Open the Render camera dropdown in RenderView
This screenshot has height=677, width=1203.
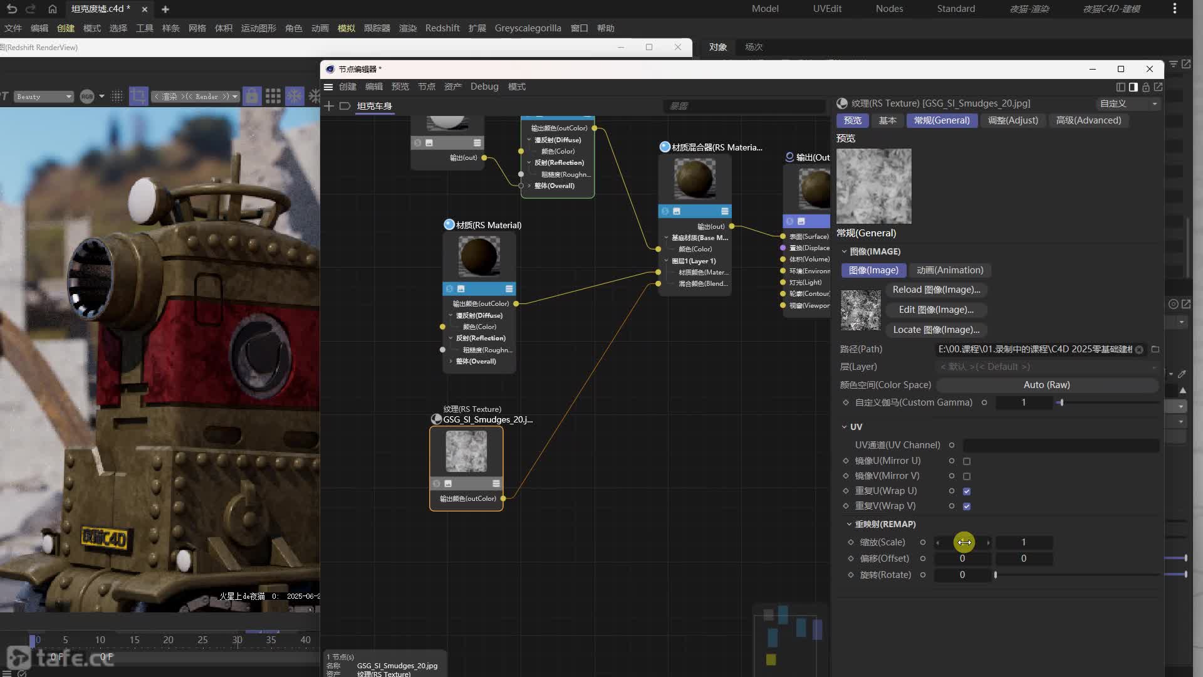point(195,97)
